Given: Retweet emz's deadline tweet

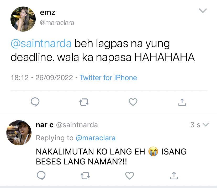Looking at the screenshot, I should point(84,102).
